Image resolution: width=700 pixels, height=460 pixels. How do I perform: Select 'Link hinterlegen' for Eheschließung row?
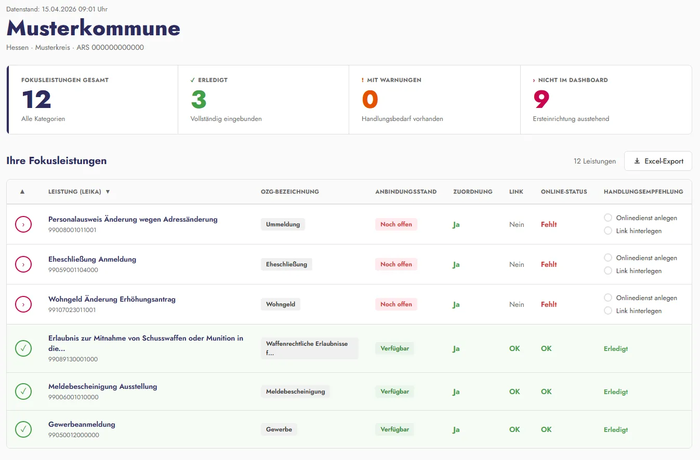click(608, 270)
